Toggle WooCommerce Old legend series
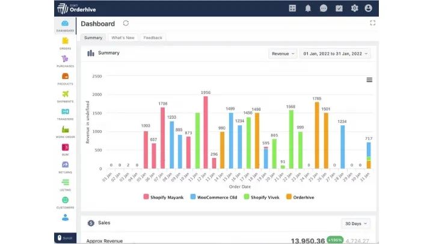This screenshot has height=244, width=433. coord(213,197)
